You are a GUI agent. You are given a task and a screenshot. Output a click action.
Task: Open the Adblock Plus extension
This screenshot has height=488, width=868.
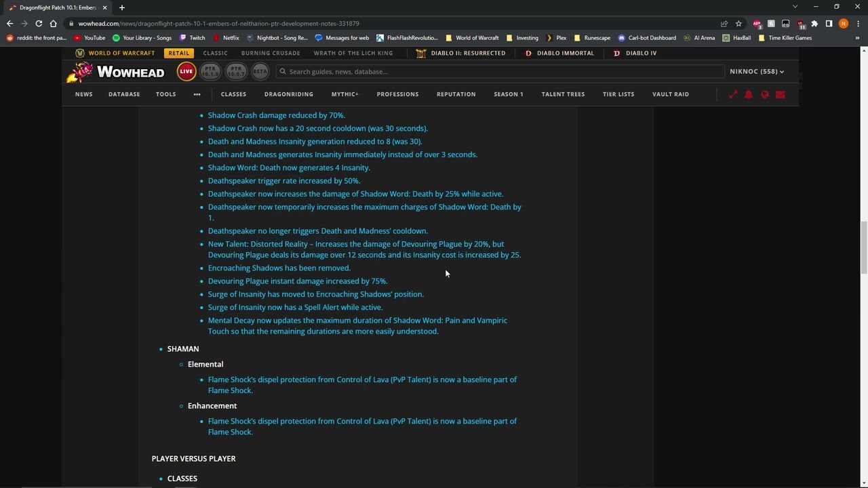click(x=757, y=24)
